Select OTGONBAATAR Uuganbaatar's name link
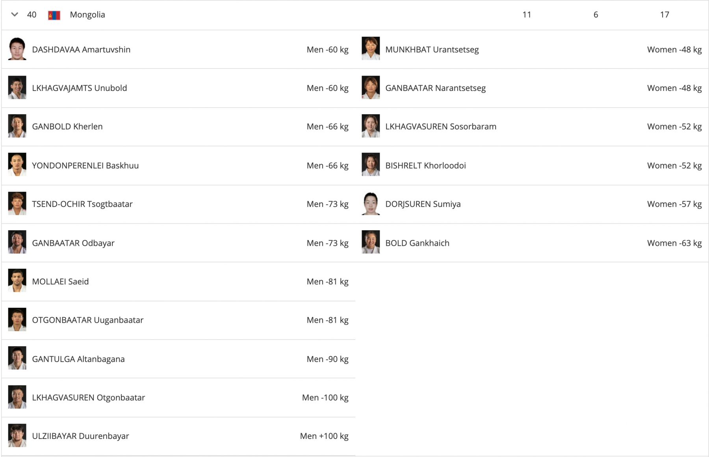The image size is (709, 457). coord(87,320)
